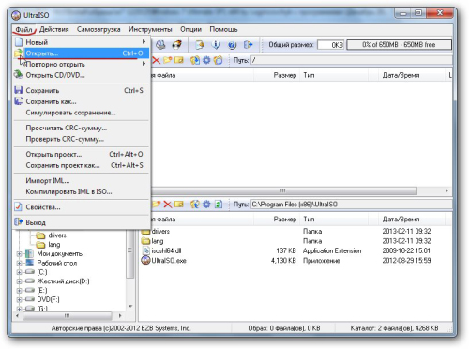The height and width of the screenshot is (349, 469).
Task: Click the green refresh icon in local toolbar
Action: coord(219,205)
